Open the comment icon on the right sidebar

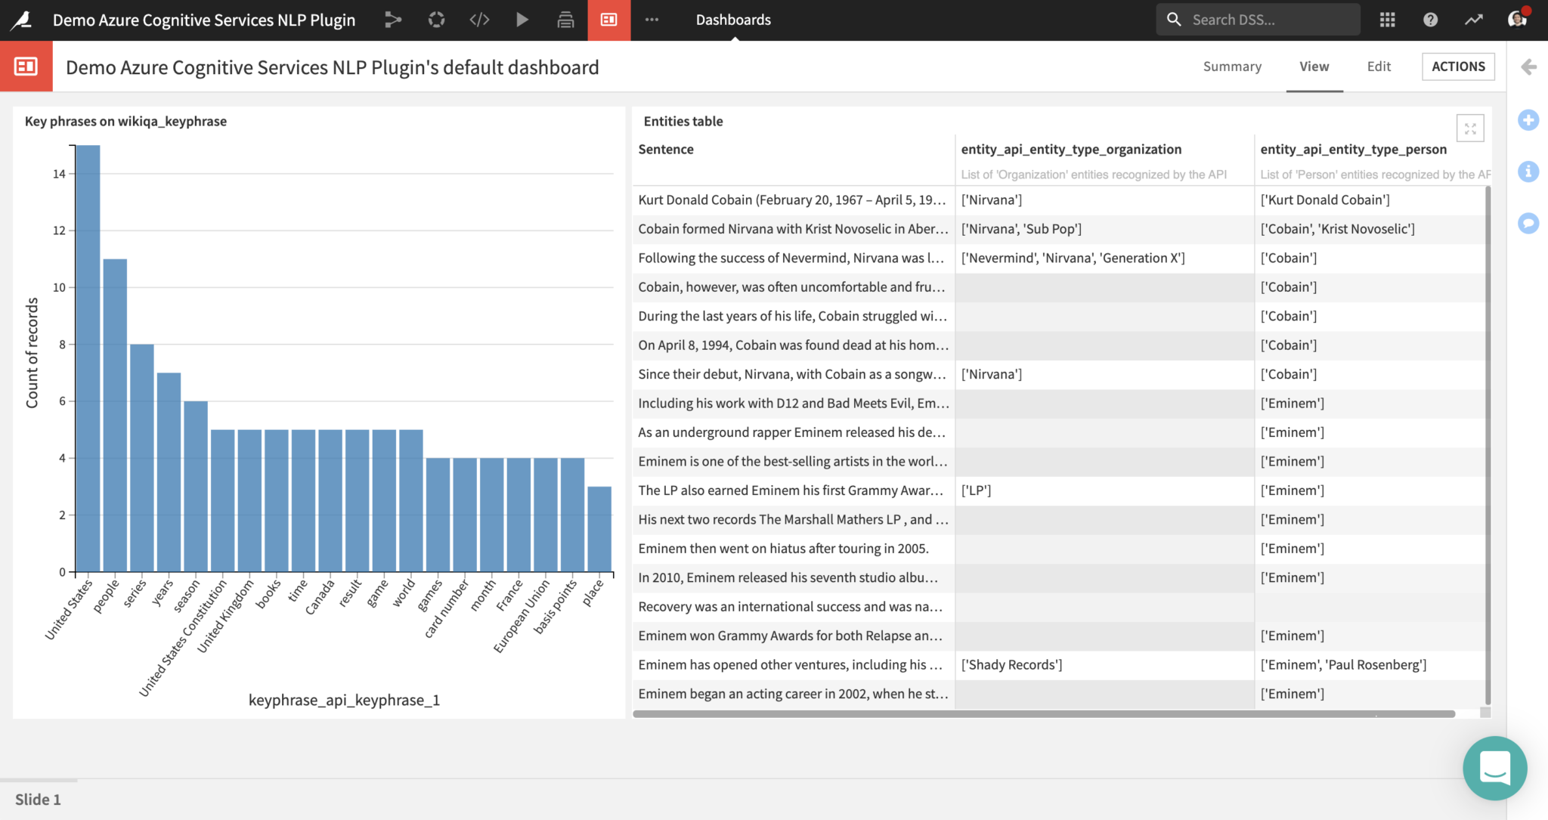click(1528, 223)
